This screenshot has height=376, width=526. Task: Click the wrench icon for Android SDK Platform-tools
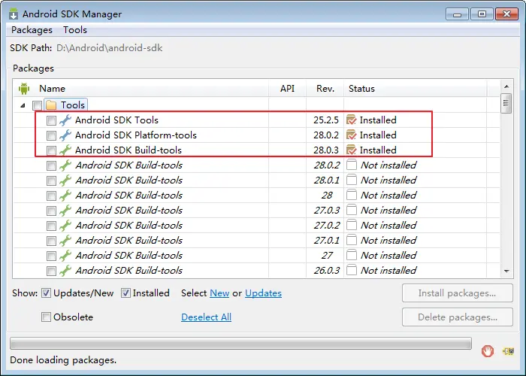[x=65, y=135]
